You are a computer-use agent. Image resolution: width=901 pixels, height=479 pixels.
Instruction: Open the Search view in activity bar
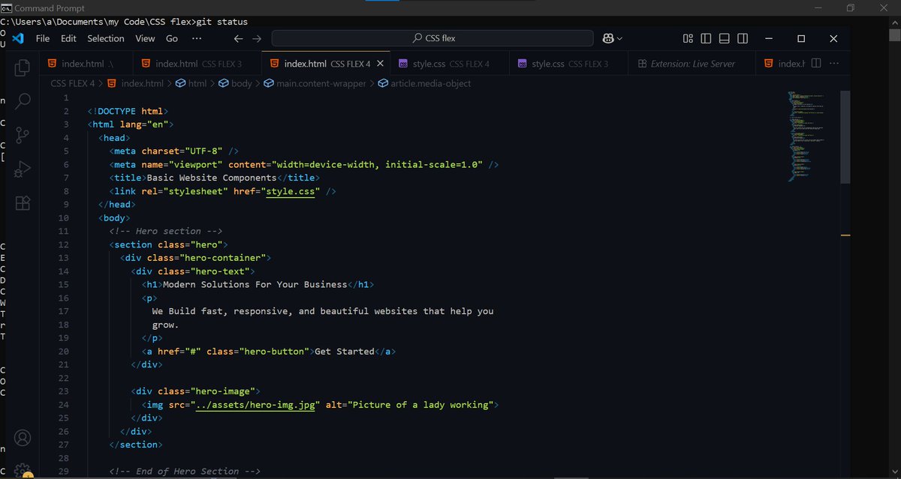point(23,100)
